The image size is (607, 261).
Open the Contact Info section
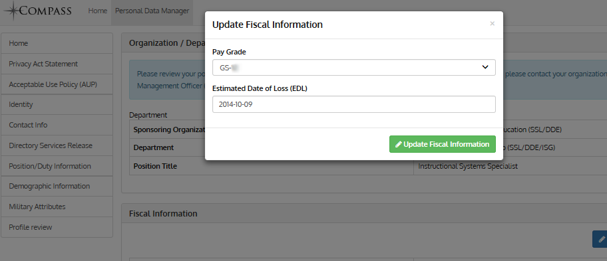point(57,125)
